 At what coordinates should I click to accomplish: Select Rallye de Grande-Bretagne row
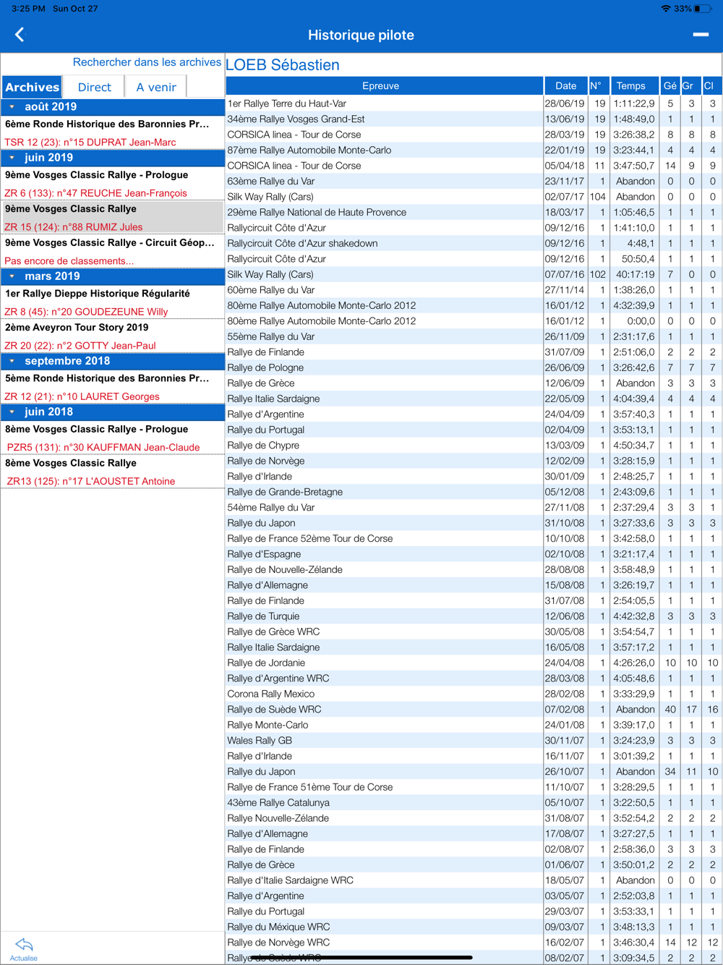click(x=474, y=492)
